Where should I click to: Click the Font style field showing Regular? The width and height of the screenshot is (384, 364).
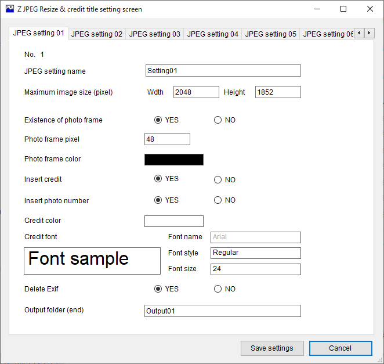click(x=256, y=253)
